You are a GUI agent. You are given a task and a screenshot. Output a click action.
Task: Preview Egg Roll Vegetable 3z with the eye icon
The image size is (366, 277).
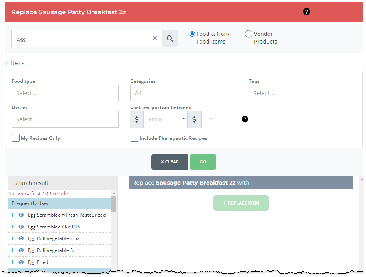click(x=21, y=250)
